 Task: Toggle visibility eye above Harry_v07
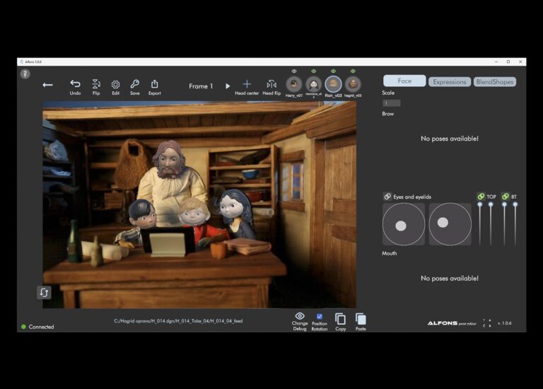(294, 71)
